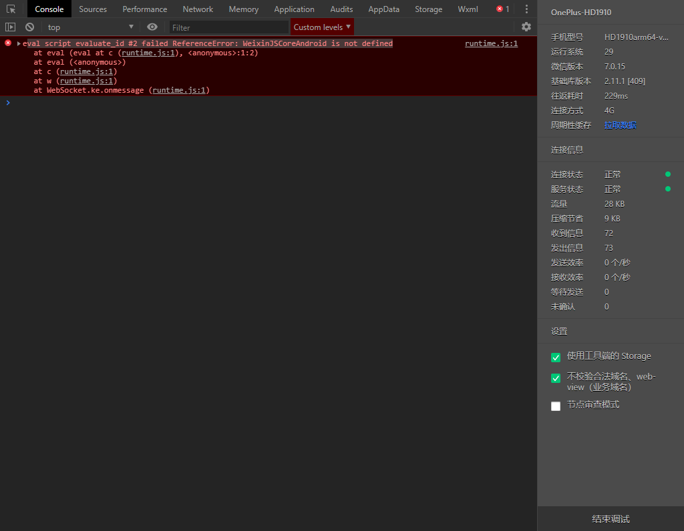This screenshot has width=684, height=531.
Task: Toggle the console sidebar panel icon
Action: point(10,27)
